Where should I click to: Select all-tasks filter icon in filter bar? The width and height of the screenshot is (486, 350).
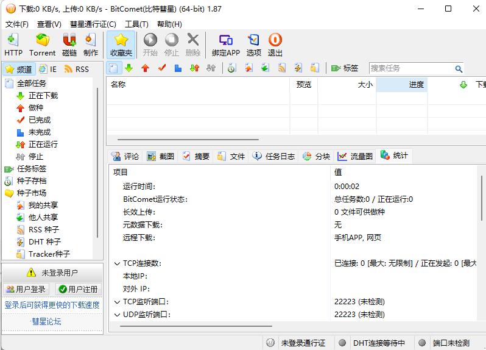[x=113, y=68]
